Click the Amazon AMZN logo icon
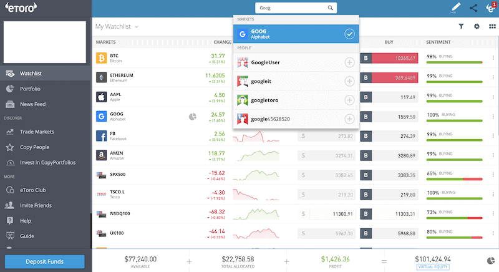Image resolution: width=499 pixels, height=272 pixels. point(102,155)
